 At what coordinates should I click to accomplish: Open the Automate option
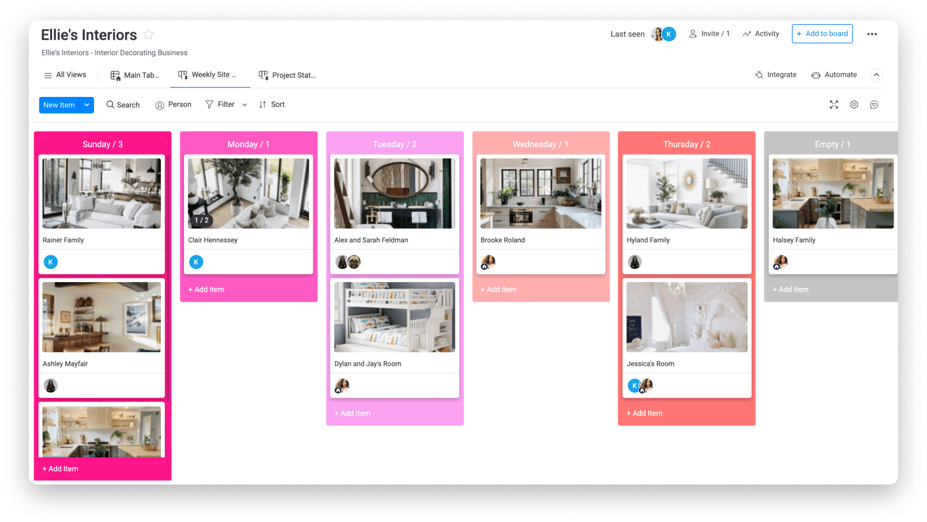pyautogui.click(x=834, y=74)
